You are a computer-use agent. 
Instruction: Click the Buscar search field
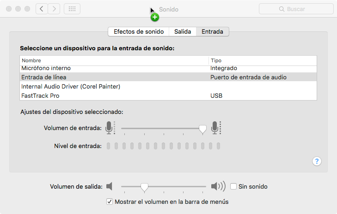(x=296, y=9)
